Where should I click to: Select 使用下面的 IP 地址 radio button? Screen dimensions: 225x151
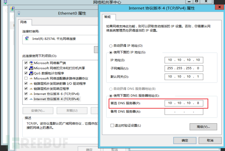(x=111, y=53)
